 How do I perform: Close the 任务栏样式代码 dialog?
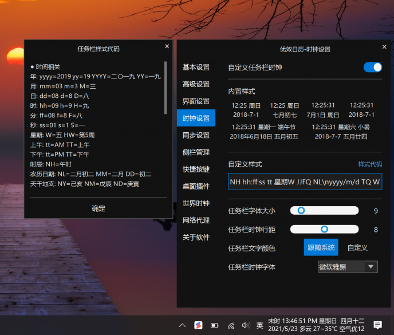pyautogui.click(x=167, y=46)
